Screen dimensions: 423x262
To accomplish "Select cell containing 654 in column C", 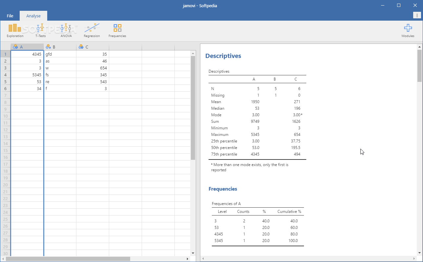I will pos(93,68).
